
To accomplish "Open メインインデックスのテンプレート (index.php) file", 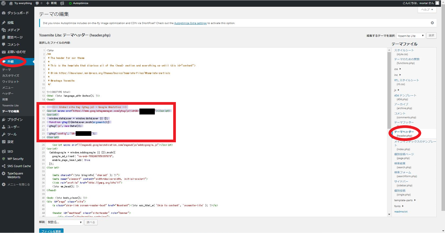I will pos(415,145).
